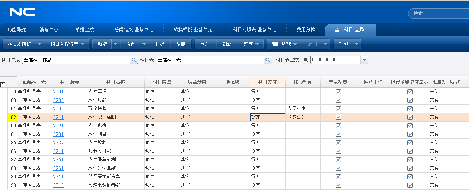This screenshot has width=469, height=190.
Task: Expand the 修改 dropdown arrow
Action: [144, 44]
